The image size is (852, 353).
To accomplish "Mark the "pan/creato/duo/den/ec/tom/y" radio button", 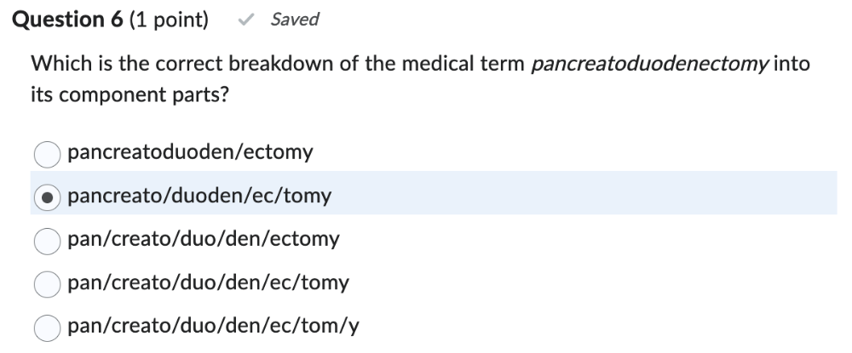I will pyautogui.click(x=48, y=327).
